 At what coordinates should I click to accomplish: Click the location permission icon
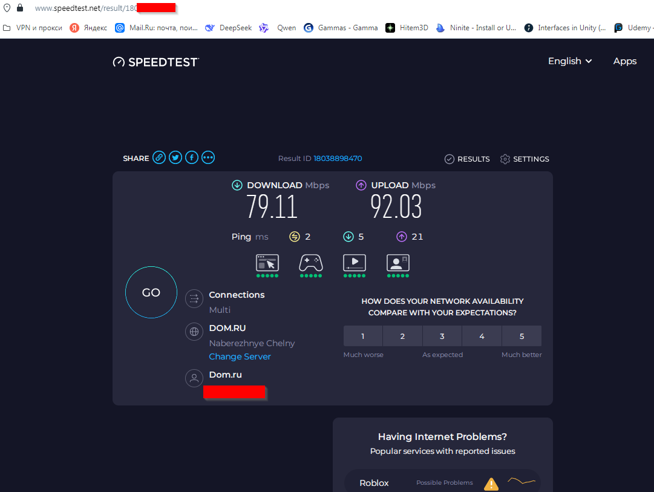click(7, 7)
